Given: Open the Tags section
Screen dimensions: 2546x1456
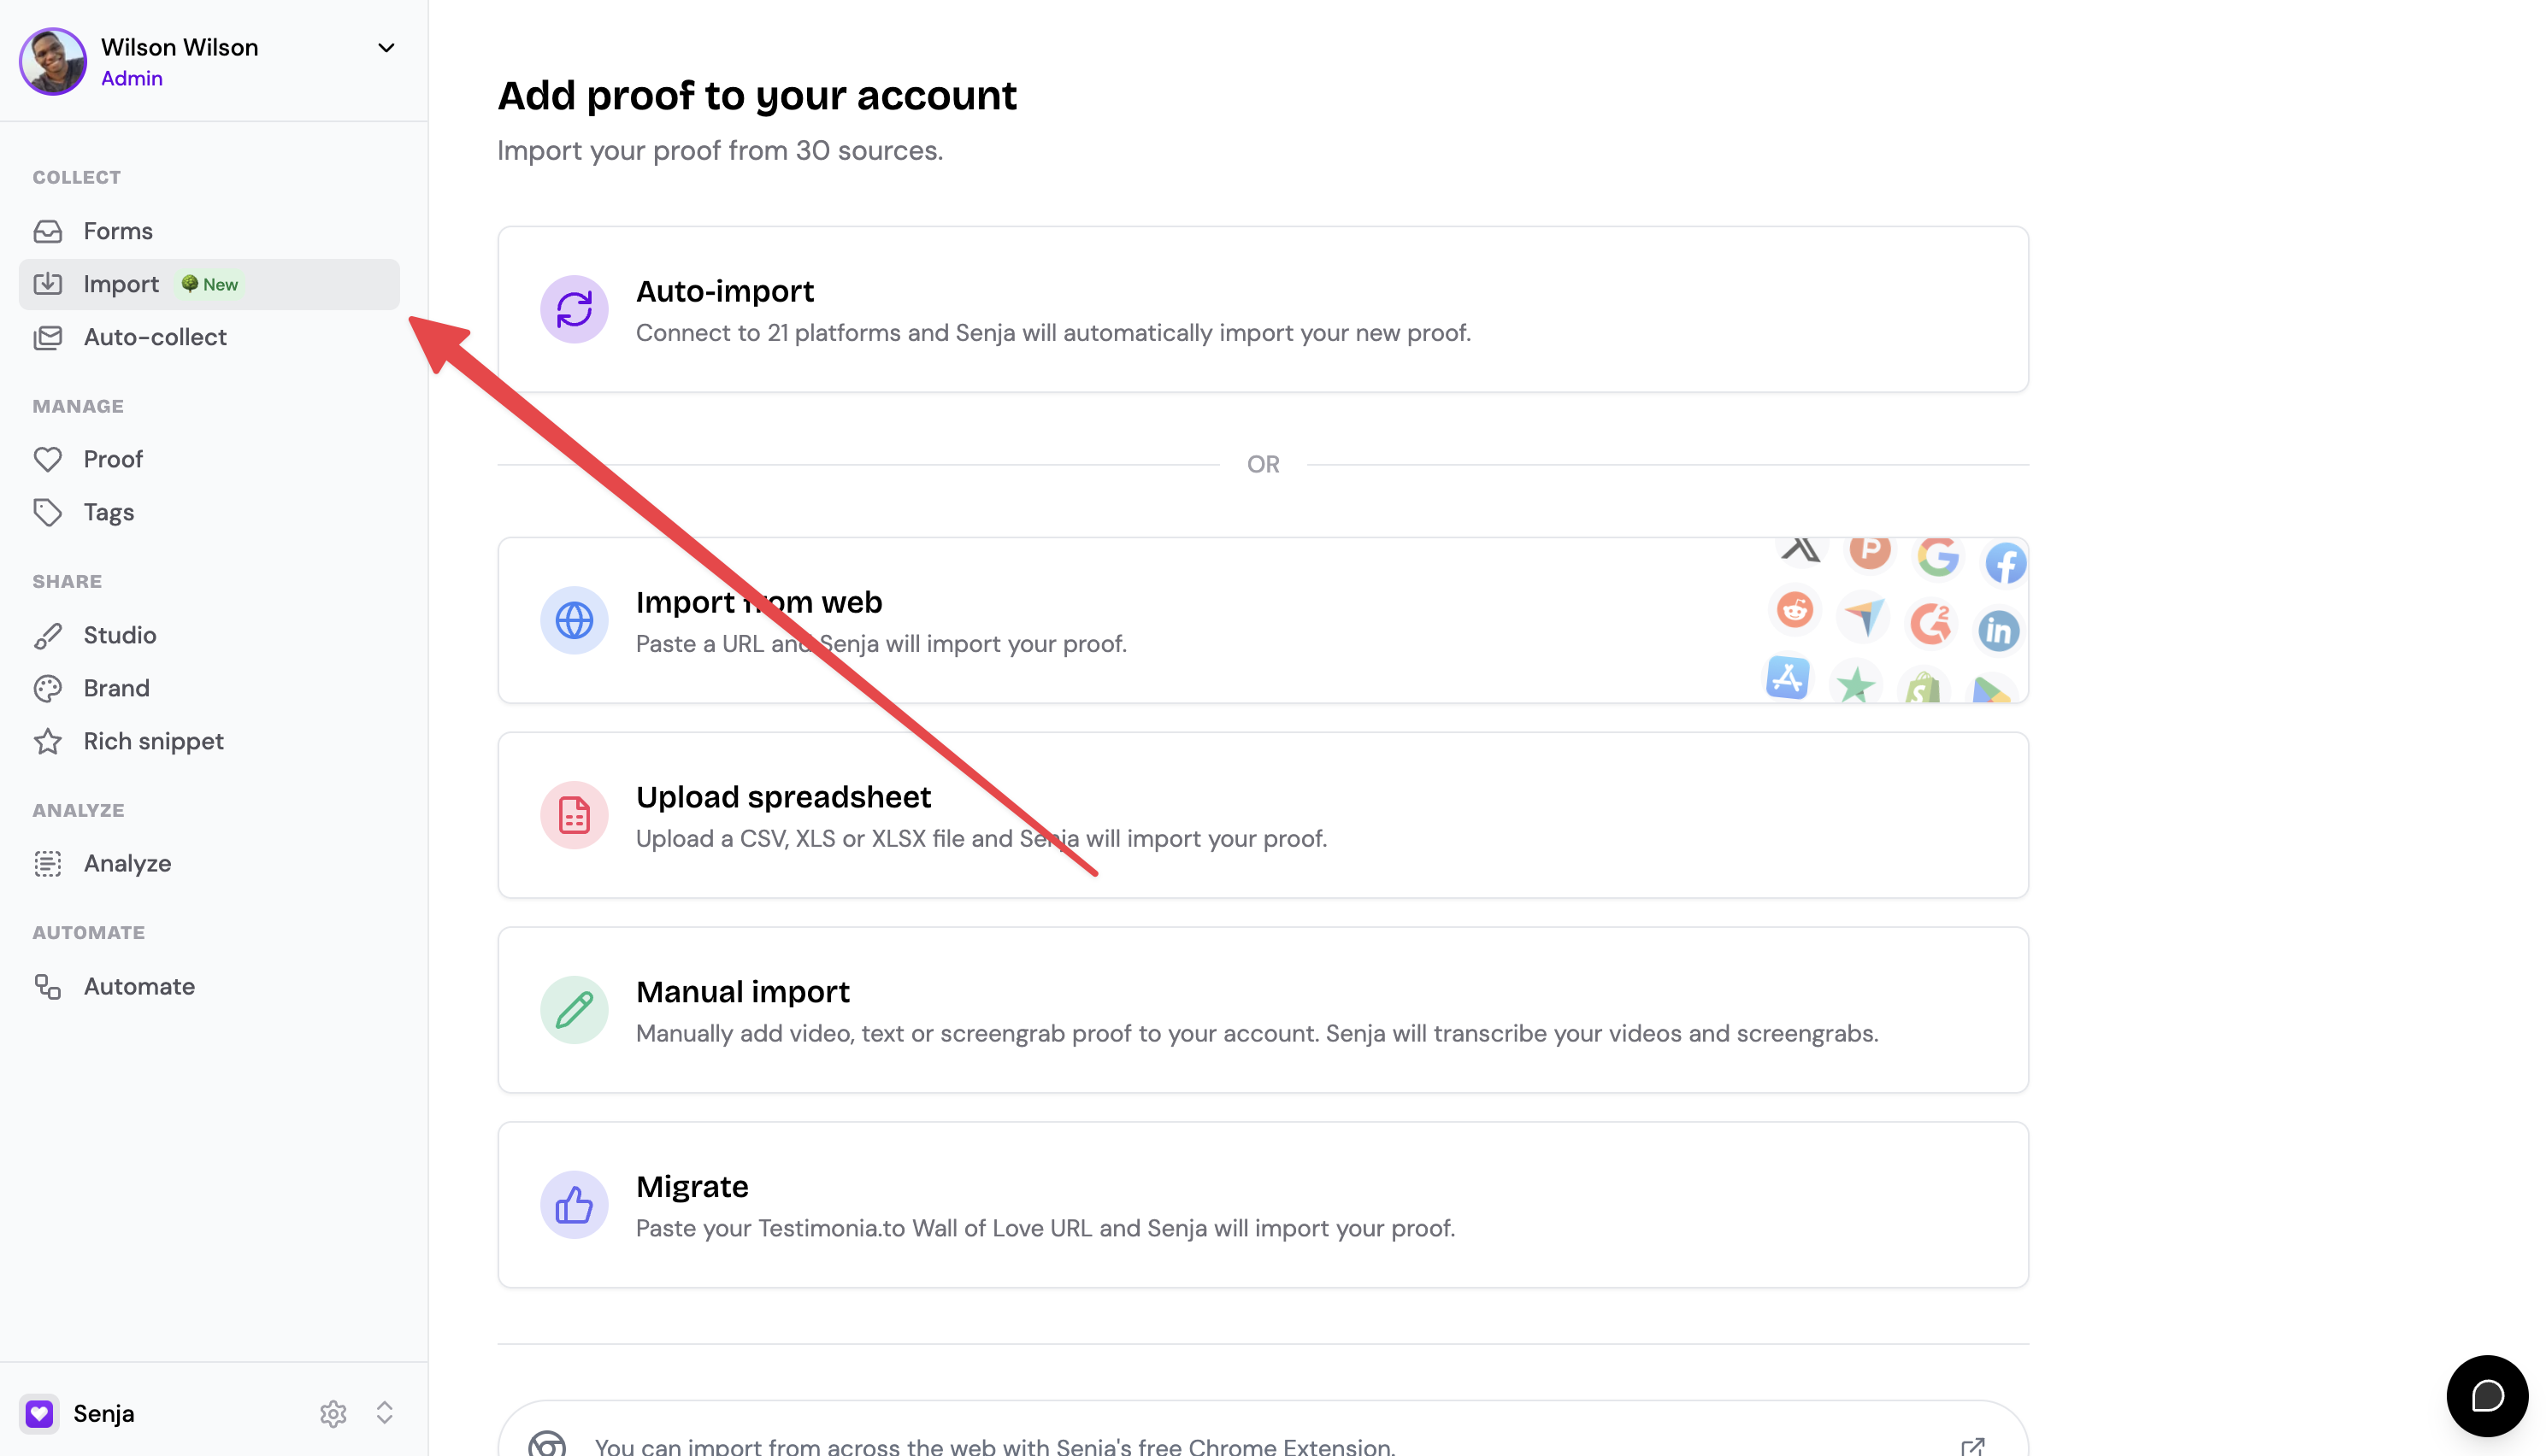Looking at the screenshot, I should [x=209, y=512].
